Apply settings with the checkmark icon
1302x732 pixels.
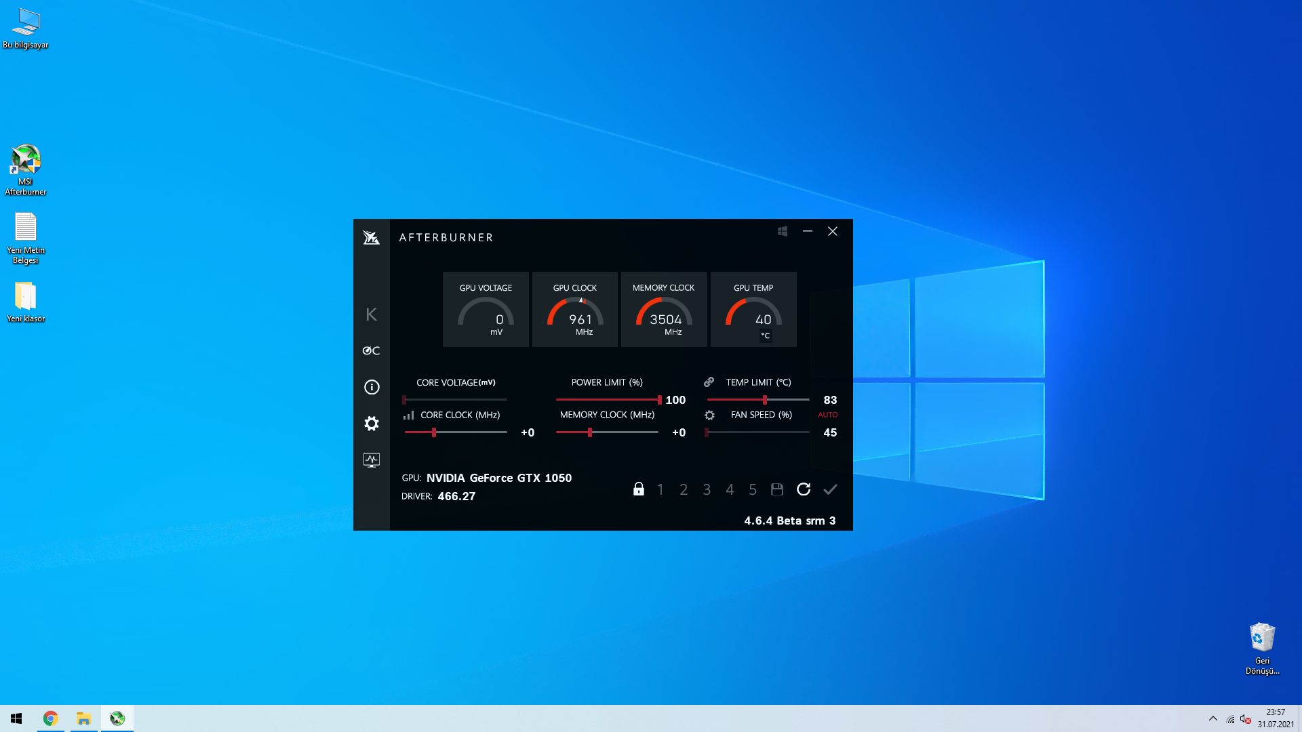click(830, 489)
